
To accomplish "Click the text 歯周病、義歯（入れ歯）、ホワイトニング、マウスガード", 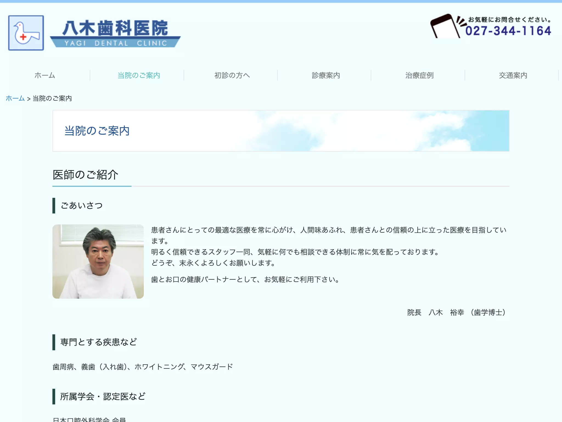I will coord(143,367).
